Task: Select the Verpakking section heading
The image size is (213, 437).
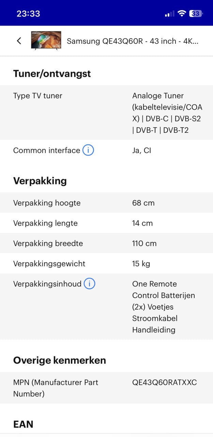Action: point(40,181)
